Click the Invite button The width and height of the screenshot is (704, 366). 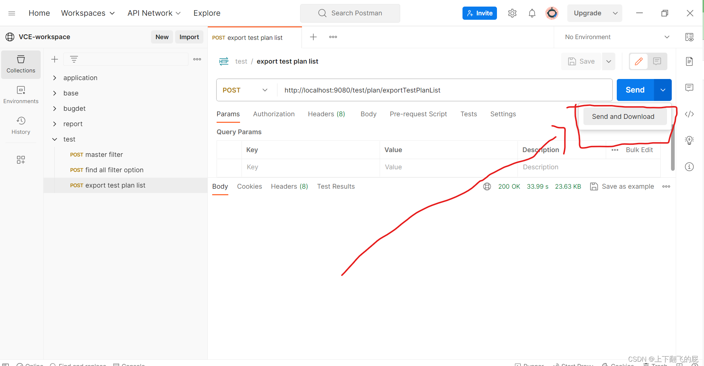(479, 13)
